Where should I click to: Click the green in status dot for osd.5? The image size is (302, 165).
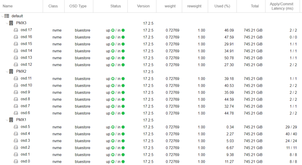(x=123, y=127)
